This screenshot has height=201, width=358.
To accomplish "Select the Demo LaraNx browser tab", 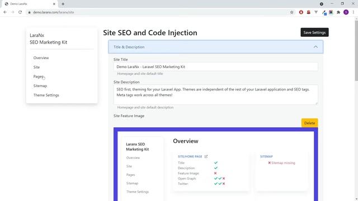I will point(29,4).
